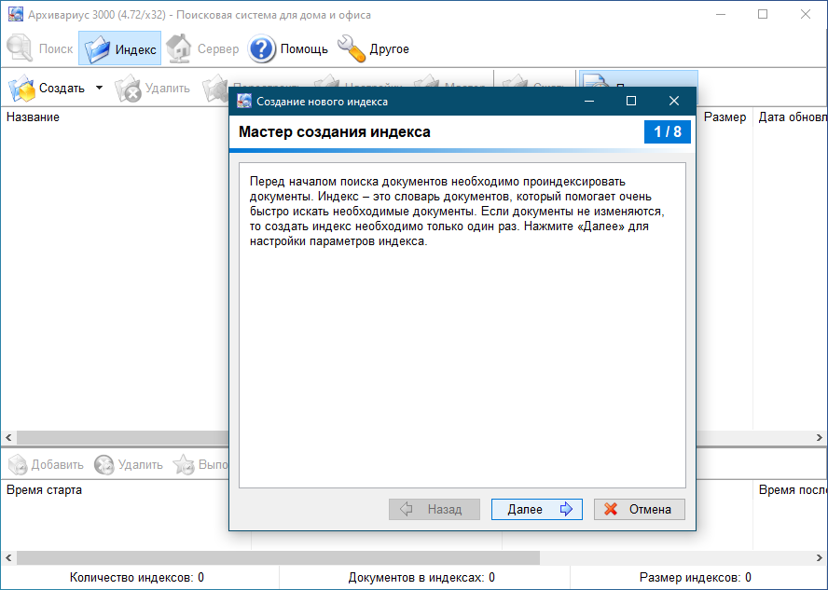Click the star Выполнить icon in lower toolbar

click(x=184, y=464)
